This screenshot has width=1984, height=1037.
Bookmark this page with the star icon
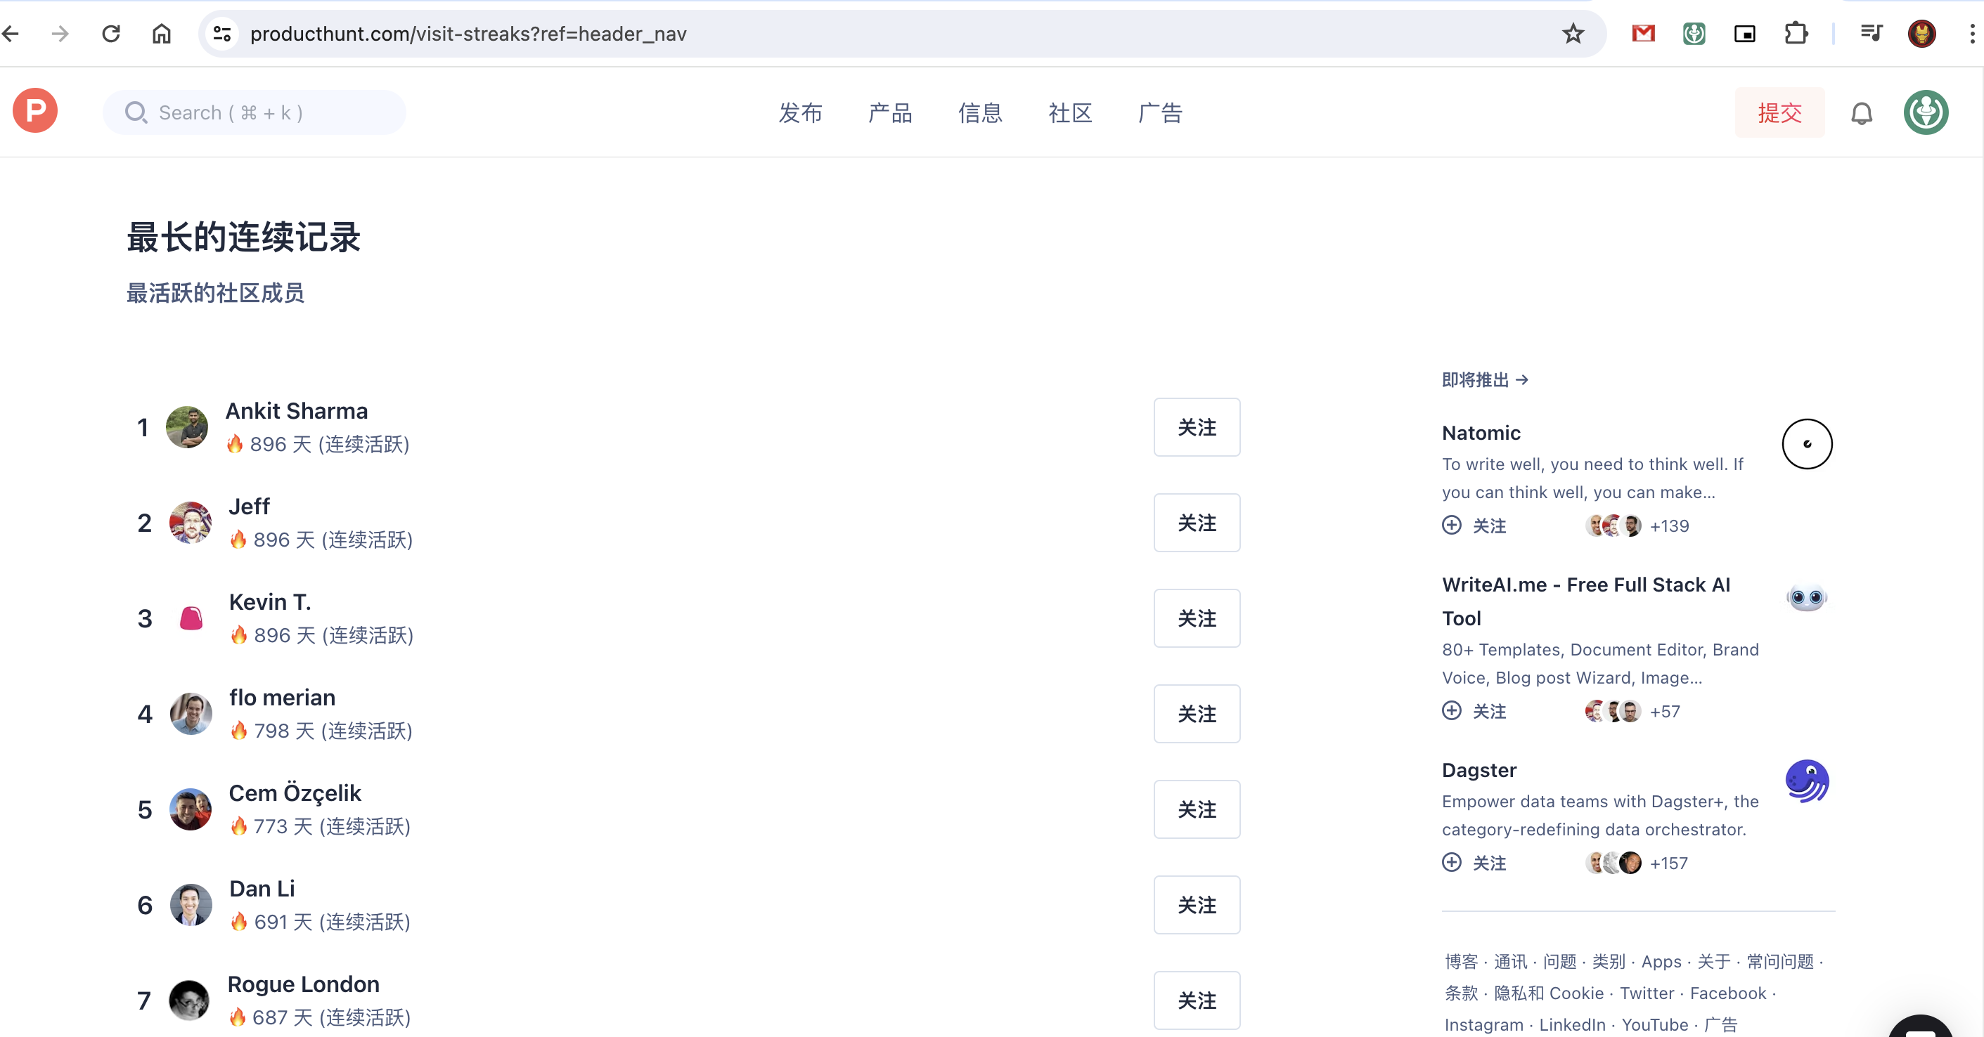click(1573, 33)
